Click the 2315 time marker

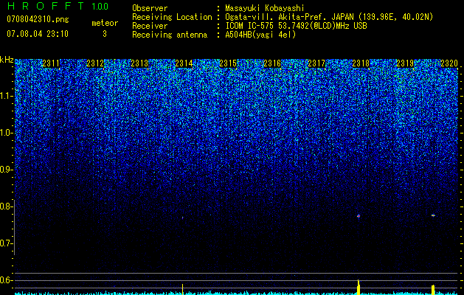pyautogui.click(x=228, y=63)
